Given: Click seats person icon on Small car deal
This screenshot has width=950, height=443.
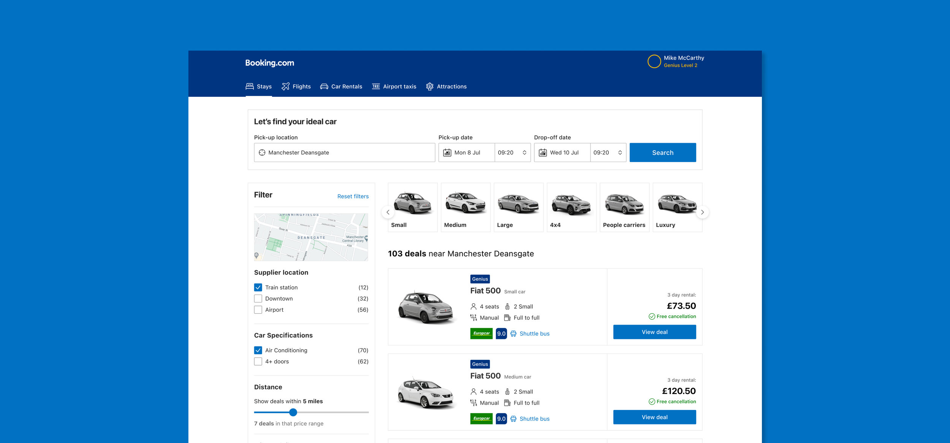Looking at the screenshot, I should [x=473, y=306].
